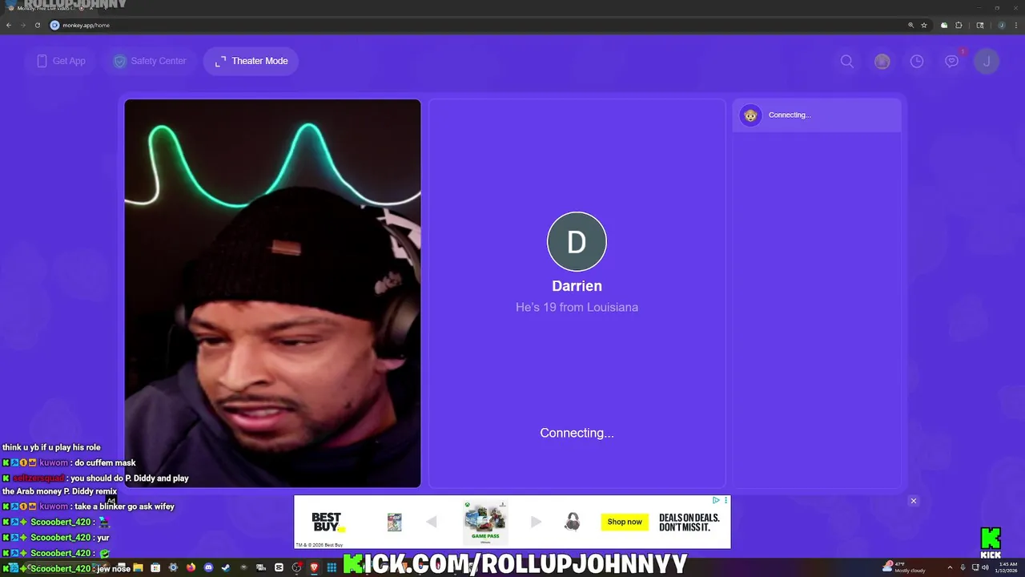Open the browser side panel search icon
This screenshot has width=1025, height=577.
point(980,25)
